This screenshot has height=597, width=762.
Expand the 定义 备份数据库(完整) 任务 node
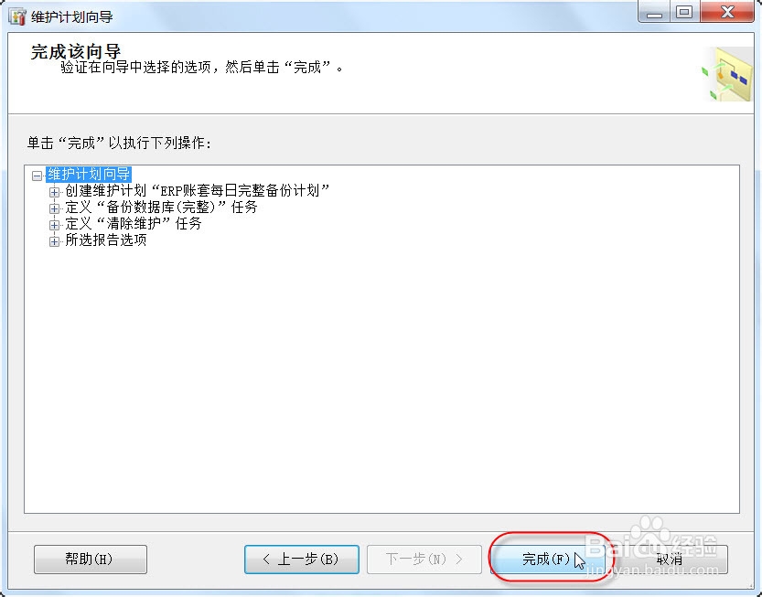(55, 208)
